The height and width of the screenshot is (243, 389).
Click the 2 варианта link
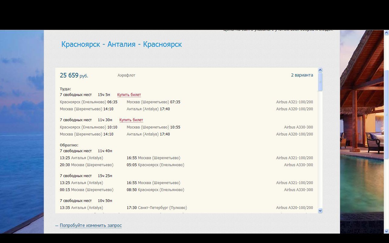(x=302, y=75)
